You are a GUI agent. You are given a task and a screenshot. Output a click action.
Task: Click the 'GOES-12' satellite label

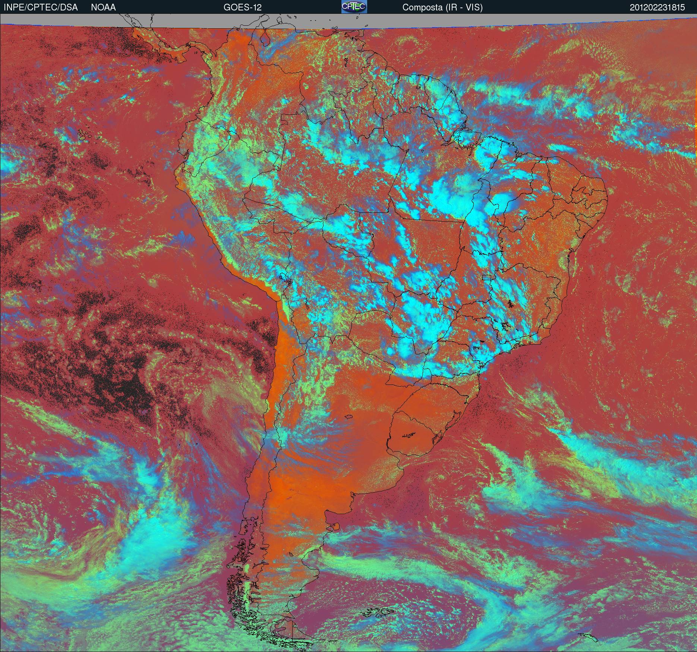(242, 7)
